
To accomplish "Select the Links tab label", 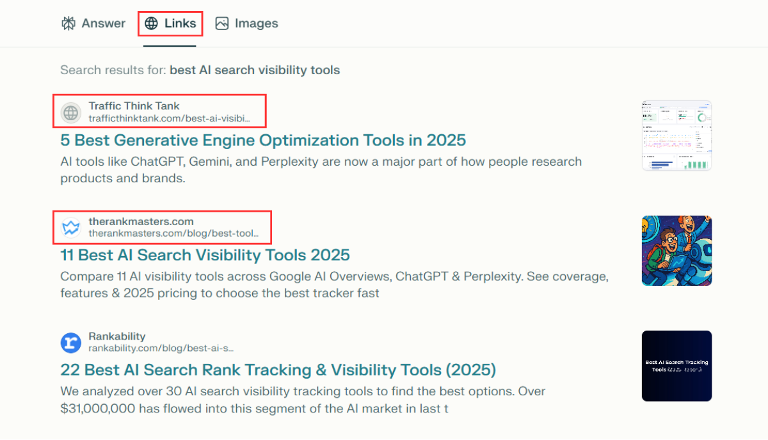I will [x=180, y=24].
